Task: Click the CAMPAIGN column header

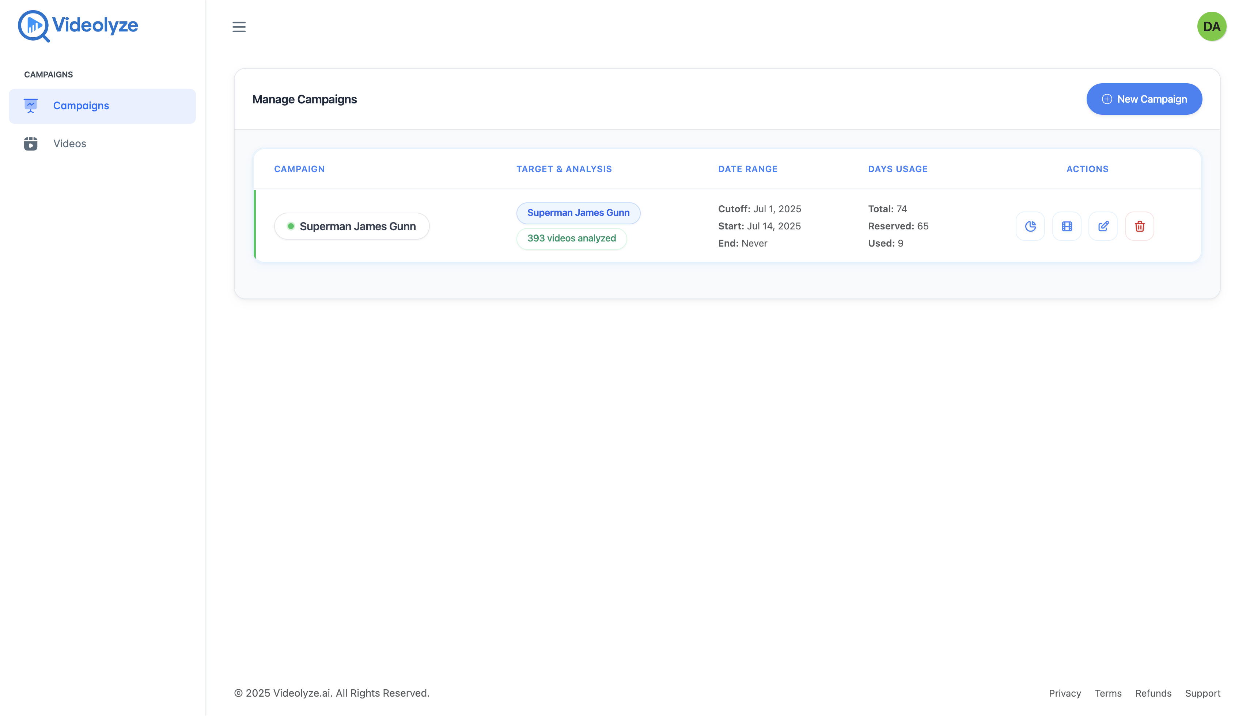Action: point(299,169)
